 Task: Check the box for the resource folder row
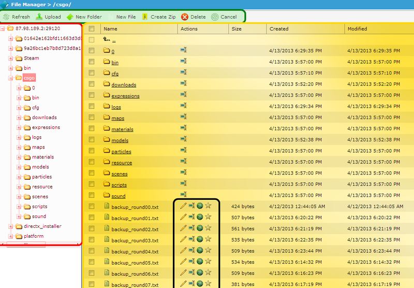[92, 162]
